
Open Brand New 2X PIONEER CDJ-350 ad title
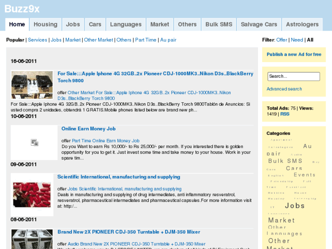129,232
